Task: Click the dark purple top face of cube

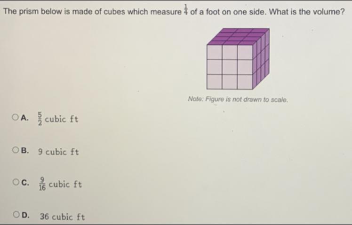Action: click(238, 36)
